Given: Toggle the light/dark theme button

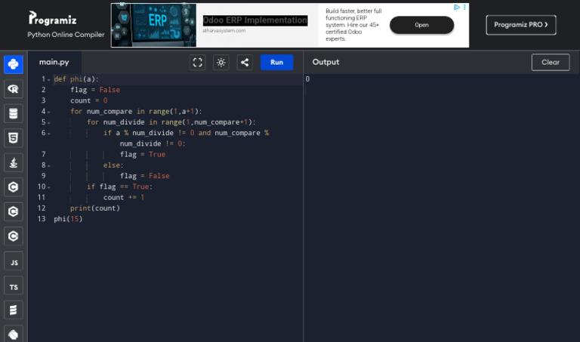Looking at the screenshot, I should [221, 63].
